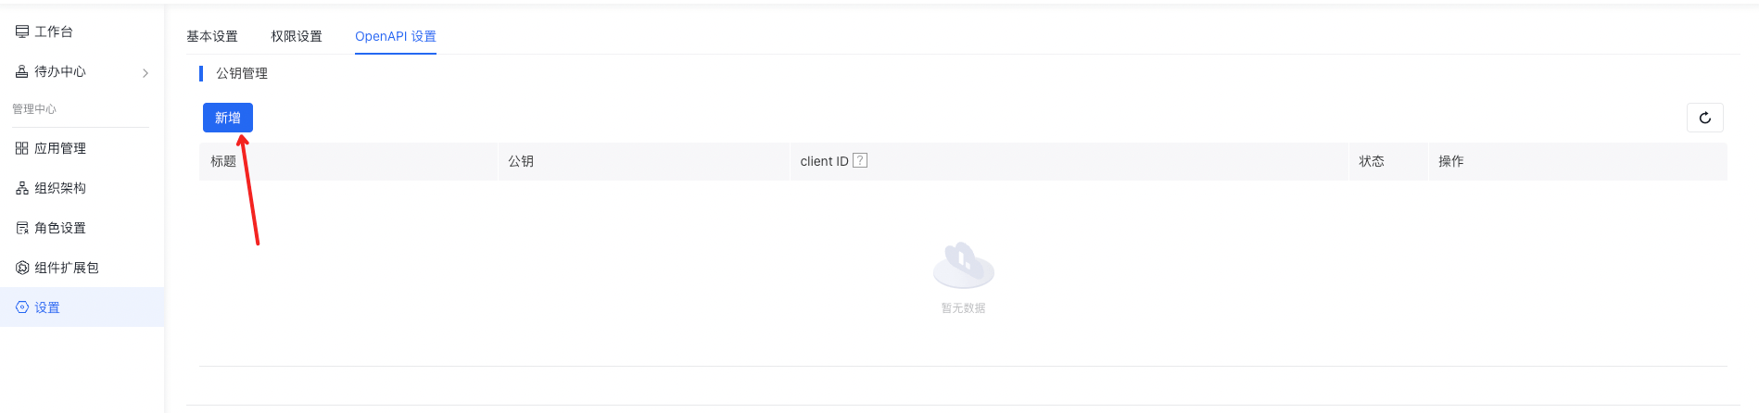Viewport: 1759px width, 413px height.
Task: Switch to the 基本设置 tab
Action: pos(212,36)
